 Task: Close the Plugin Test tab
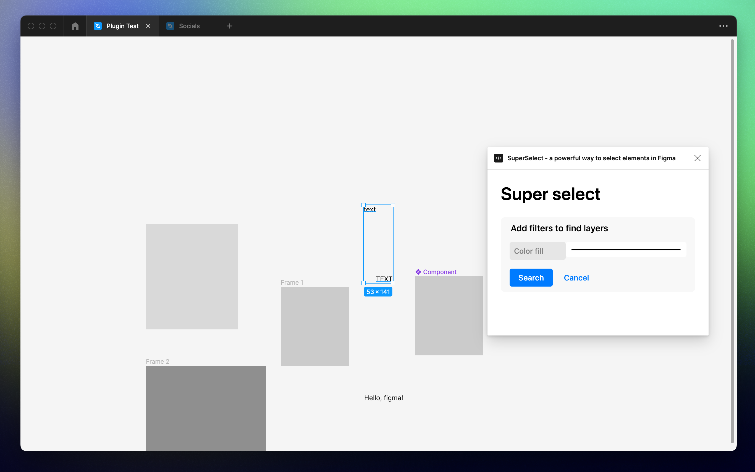[148, 26]
